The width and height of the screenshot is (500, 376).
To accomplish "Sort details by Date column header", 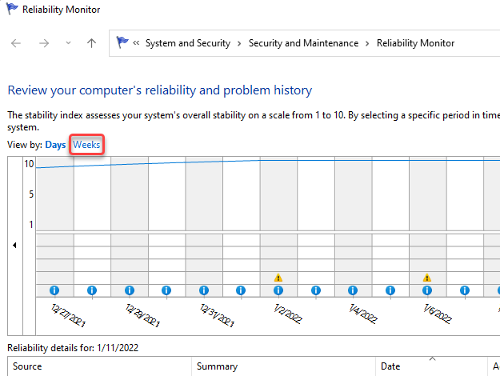I will pos(390,366).
